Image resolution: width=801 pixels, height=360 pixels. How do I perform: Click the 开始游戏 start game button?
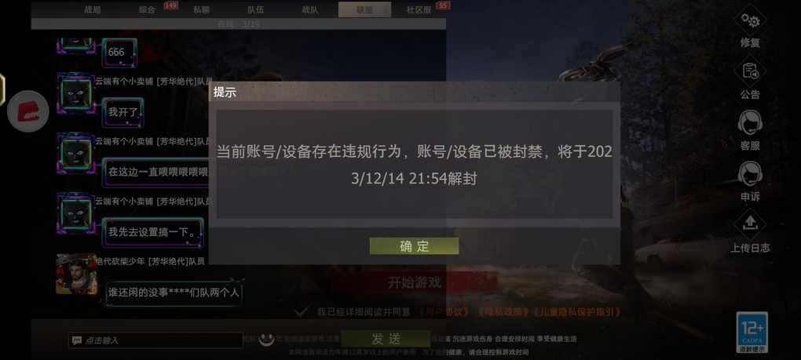pyautogui.click(x=414, y=282)
